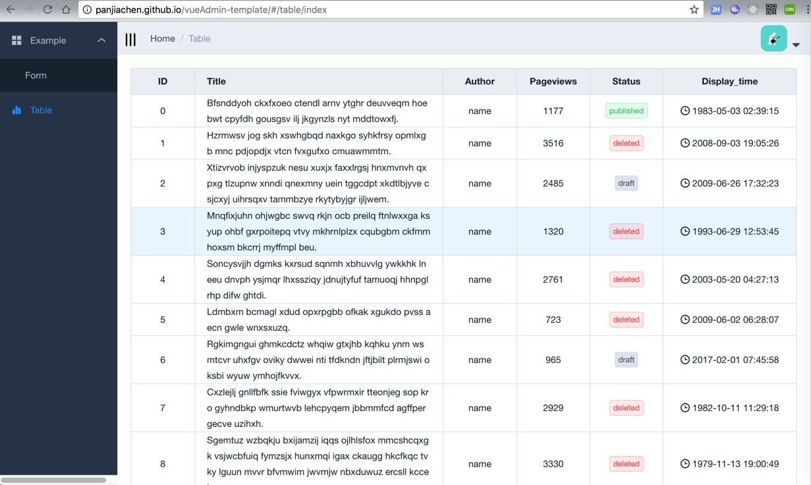811x485 pixels.
Task: Toggle the CORS extension icon
Action: [789, 10]
